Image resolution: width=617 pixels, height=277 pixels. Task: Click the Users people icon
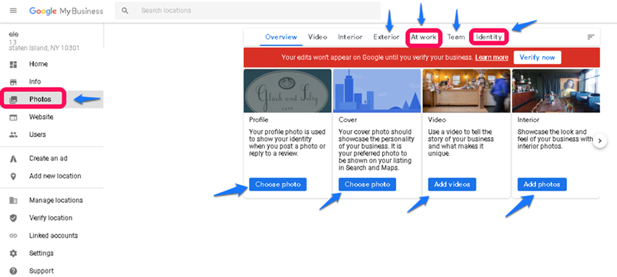point(14,134)
